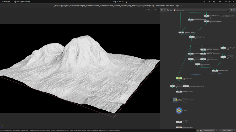Click Google Chrome in the top bar
The height and width of the screenshot is (132, 236).
click(22, 2)
